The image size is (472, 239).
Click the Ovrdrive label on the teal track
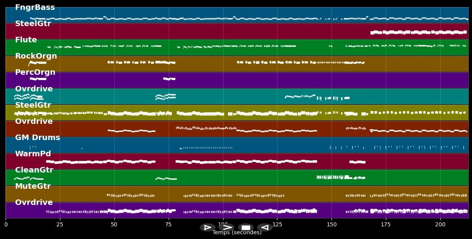pos(34,89)
